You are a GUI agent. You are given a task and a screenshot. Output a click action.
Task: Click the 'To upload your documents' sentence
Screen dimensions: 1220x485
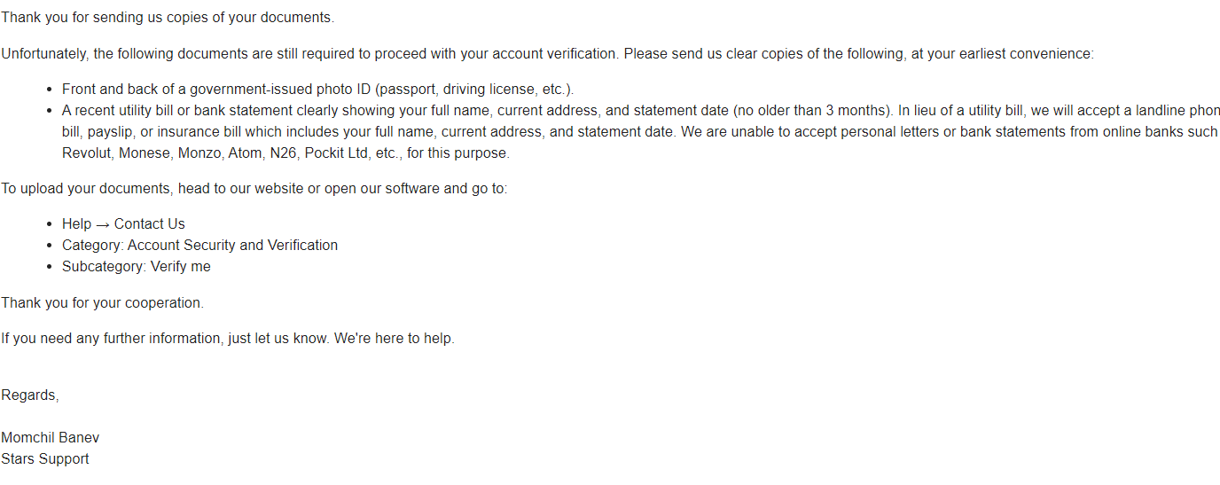tap(254, 189)
